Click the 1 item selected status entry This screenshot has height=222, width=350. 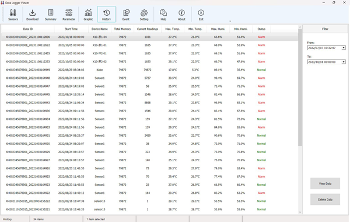click(96, 219)
